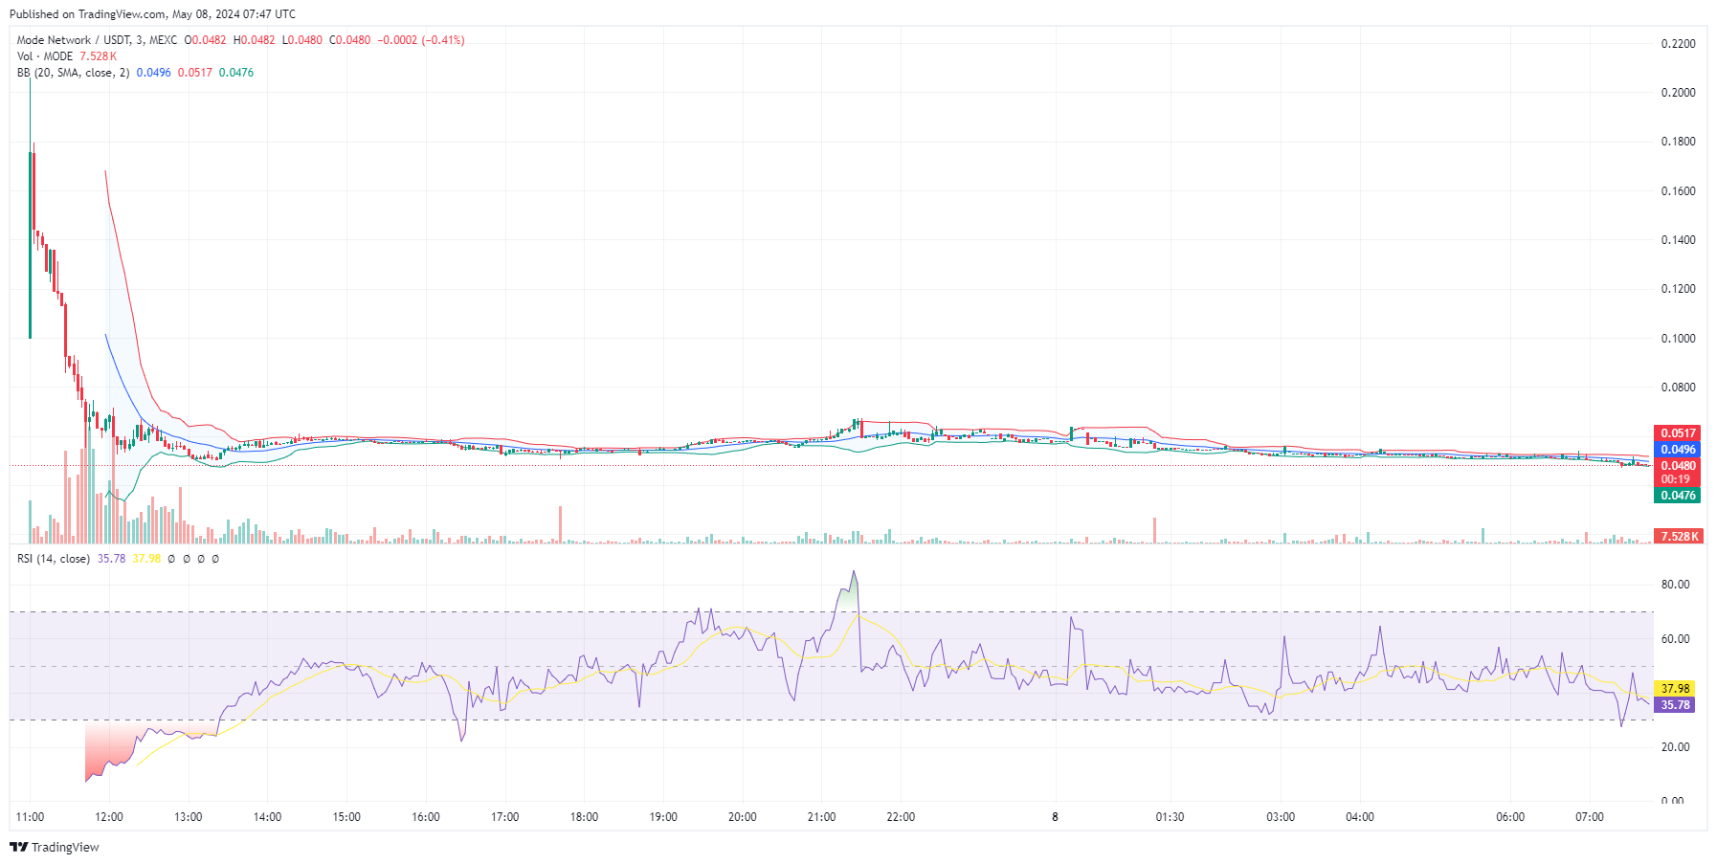Click the 0.1600 price axis label

pyautogui.click(x=1678, y=191)
